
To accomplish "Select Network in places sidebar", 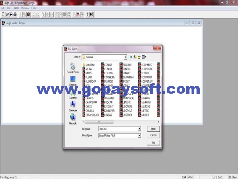I will click(73, 119).
